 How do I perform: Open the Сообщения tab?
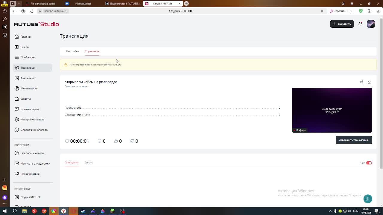(x=71, y=163)
